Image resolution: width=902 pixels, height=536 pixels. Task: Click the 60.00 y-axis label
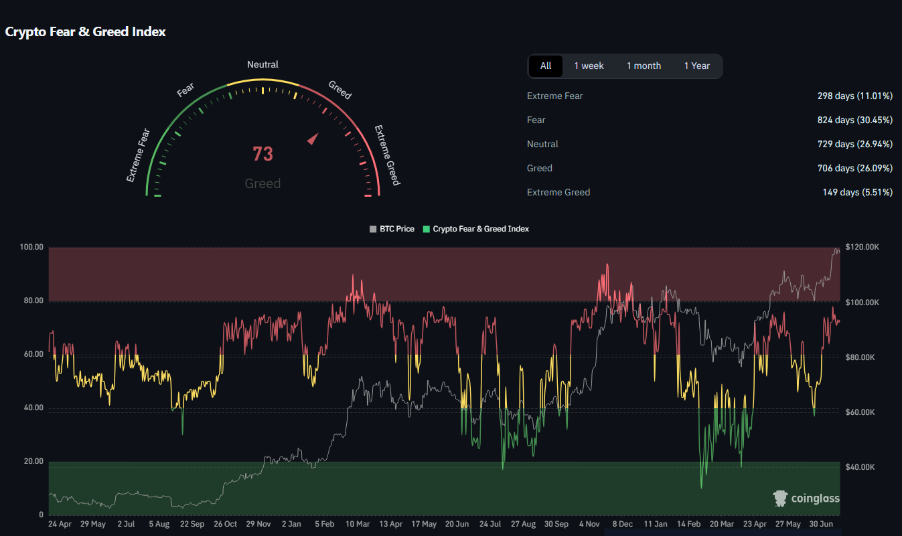[34, 355]
